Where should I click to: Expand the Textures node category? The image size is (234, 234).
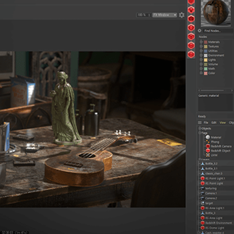[201, 46]
